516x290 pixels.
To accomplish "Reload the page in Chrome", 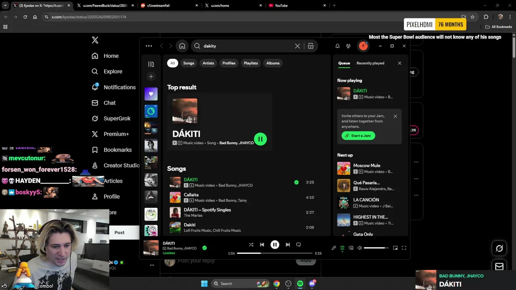I will coord(25,17).
